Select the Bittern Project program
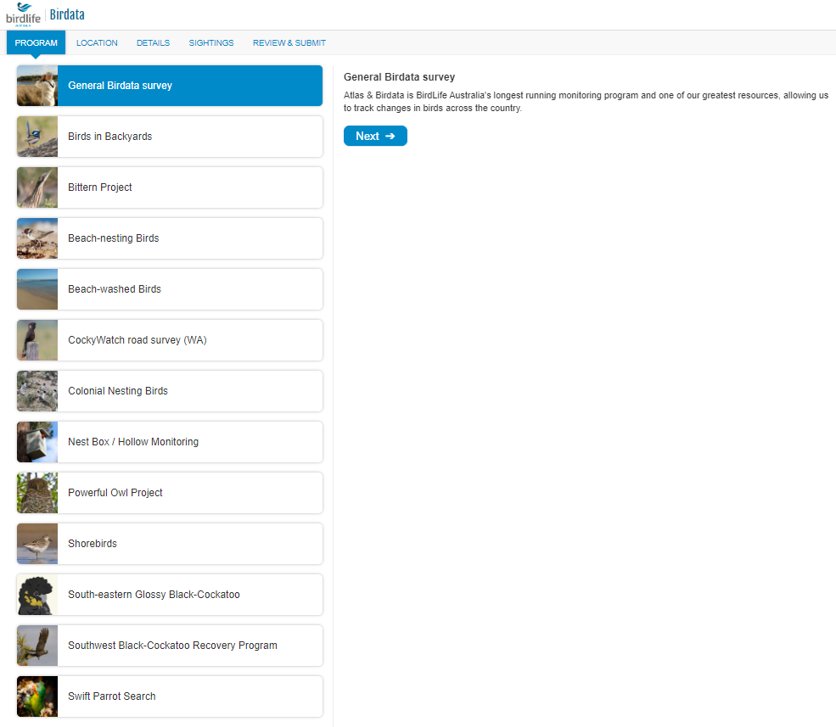836x727 pixels. (170, 187)
